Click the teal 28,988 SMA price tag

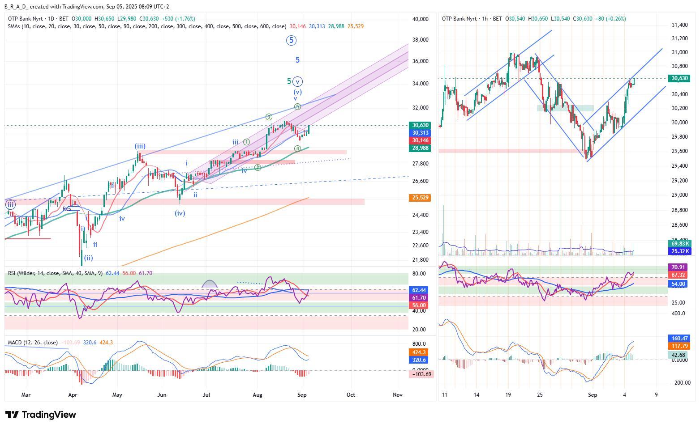(x=420, y=148)
